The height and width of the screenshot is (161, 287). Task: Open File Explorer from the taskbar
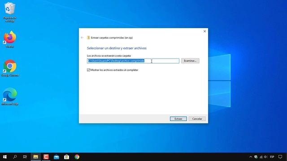[x=36, y=157]
